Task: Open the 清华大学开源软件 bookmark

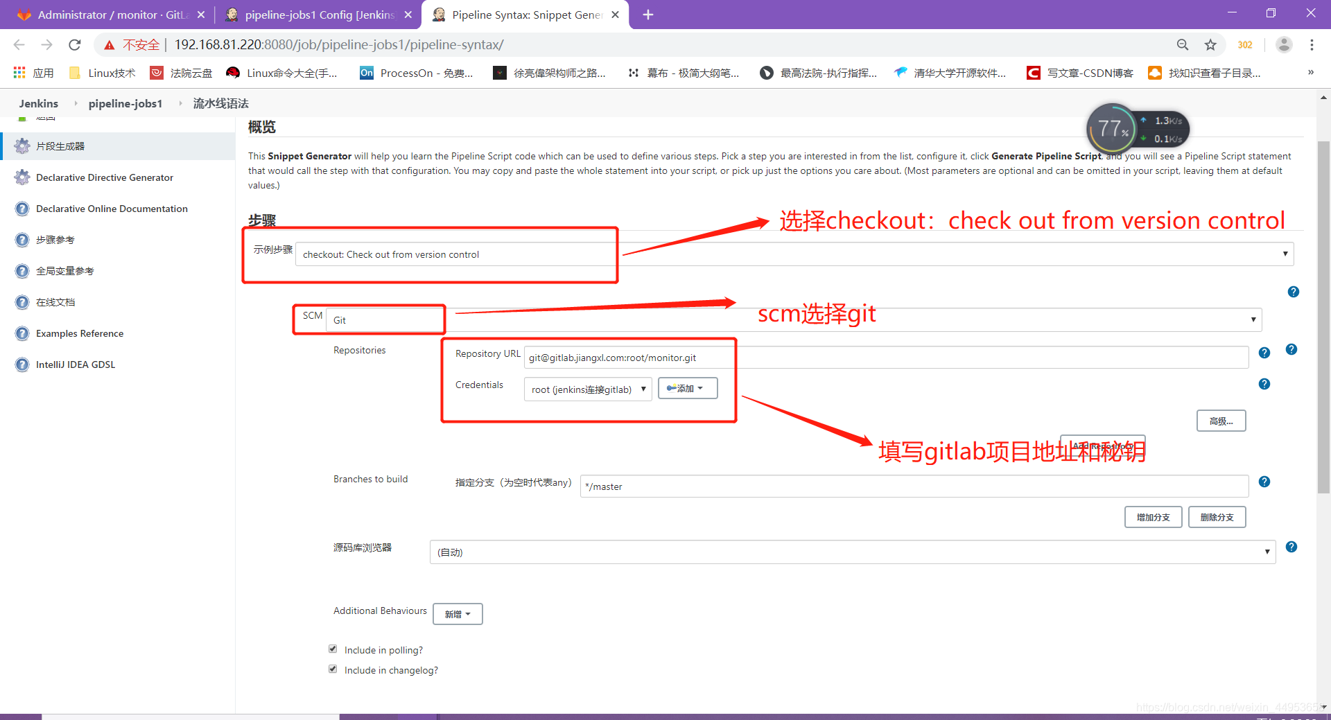Action: tap(950, 73)
